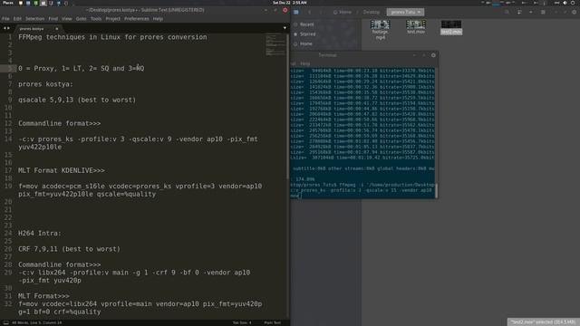Click the 'qsacale 5,9,13' line
Image resolution: width=580 pixels, height=326 pixels.
coord(77,100)
